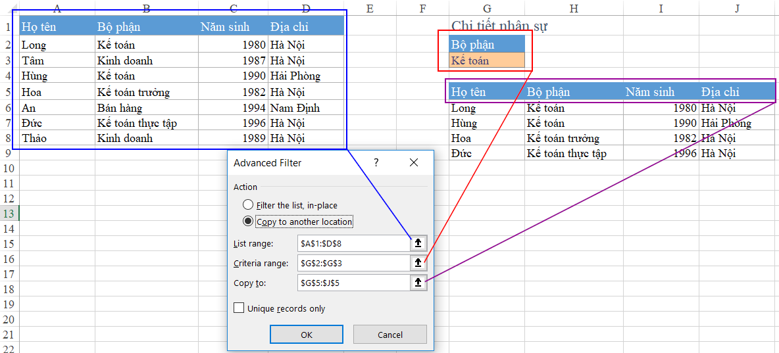Click inside the Copy to field
The image size is (779, 353).
coord(352,283)
